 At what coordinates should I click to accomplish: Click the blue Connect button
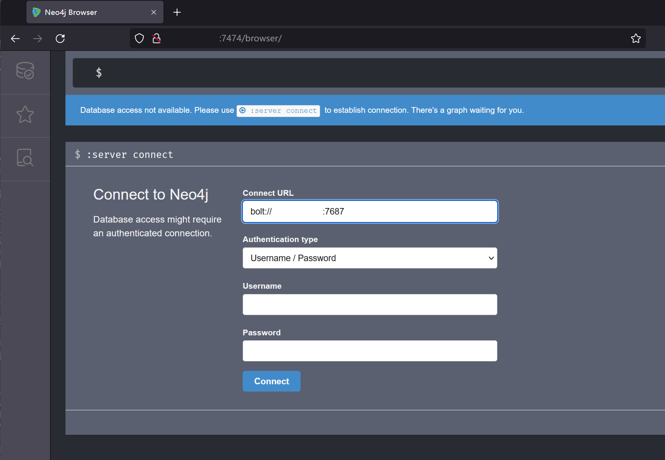(x=271, y=381)
